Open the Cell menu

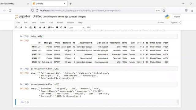tap(51, 23)
